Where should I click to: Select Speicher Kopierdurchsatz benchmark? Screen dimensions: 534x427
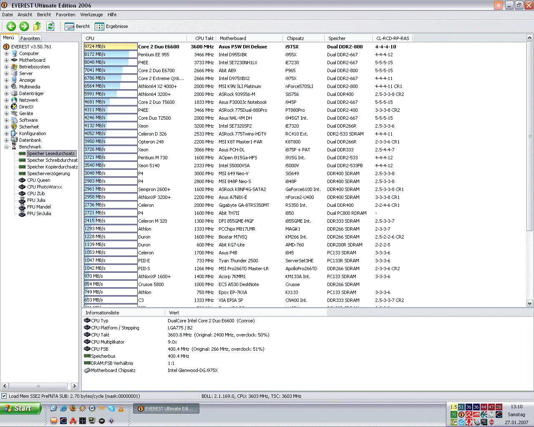click(x=52, y=167)
